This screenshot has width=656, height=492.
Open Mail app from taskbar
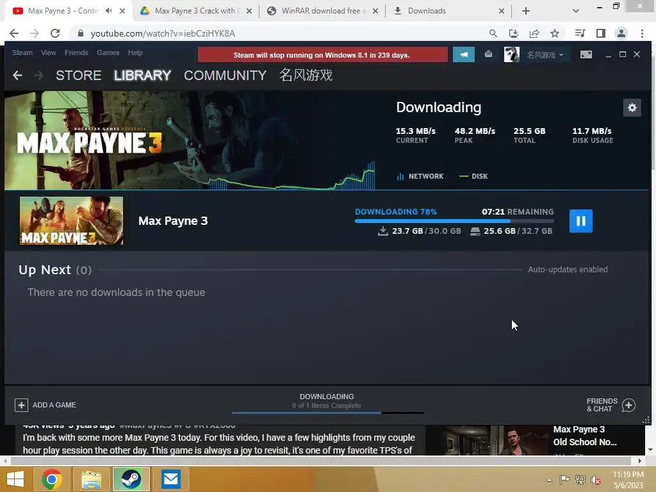170,479
